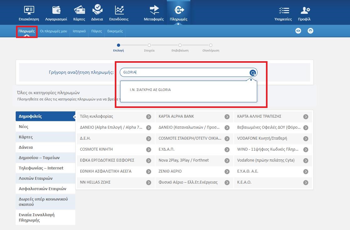Click the Μεταφορές transfer arrows icon

(x=154, y=10)
